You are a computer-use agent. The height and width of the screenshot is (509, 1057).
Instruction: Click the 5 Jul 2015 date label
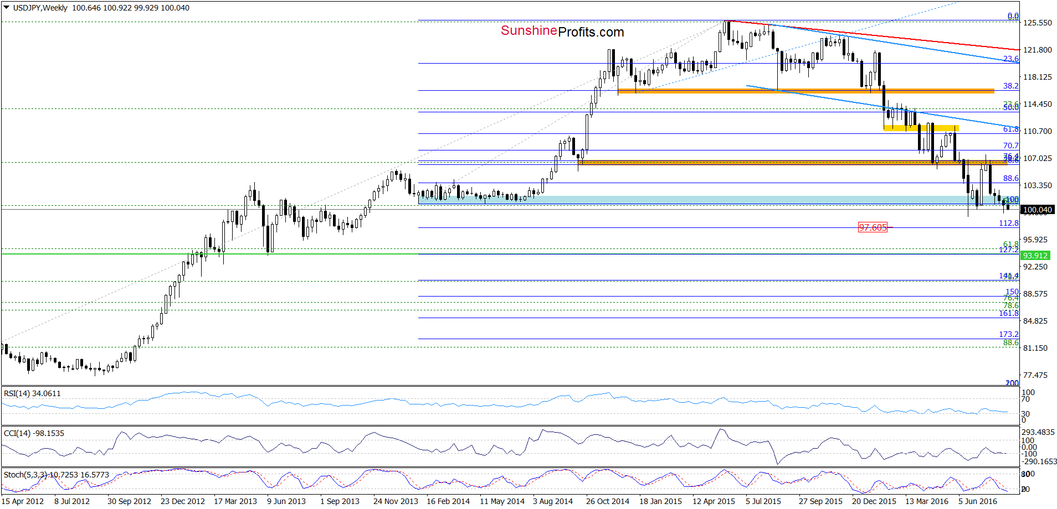[763, 501]
